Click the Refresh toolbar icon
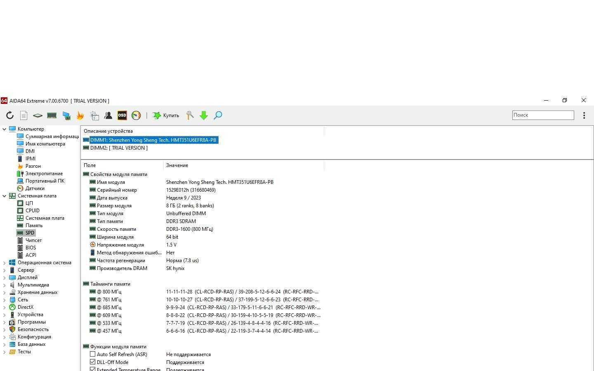Image resolution: width=594 pixels, height=371 pixels. (10, 115)
